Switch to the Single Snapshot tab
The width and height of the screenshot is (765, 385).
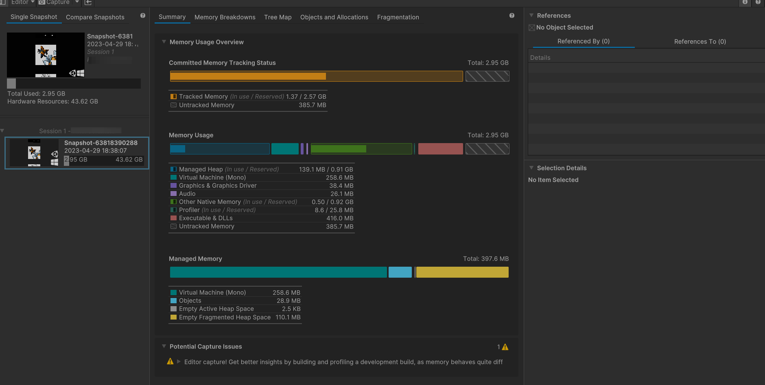pyautogui.click(x=34, y=17)
